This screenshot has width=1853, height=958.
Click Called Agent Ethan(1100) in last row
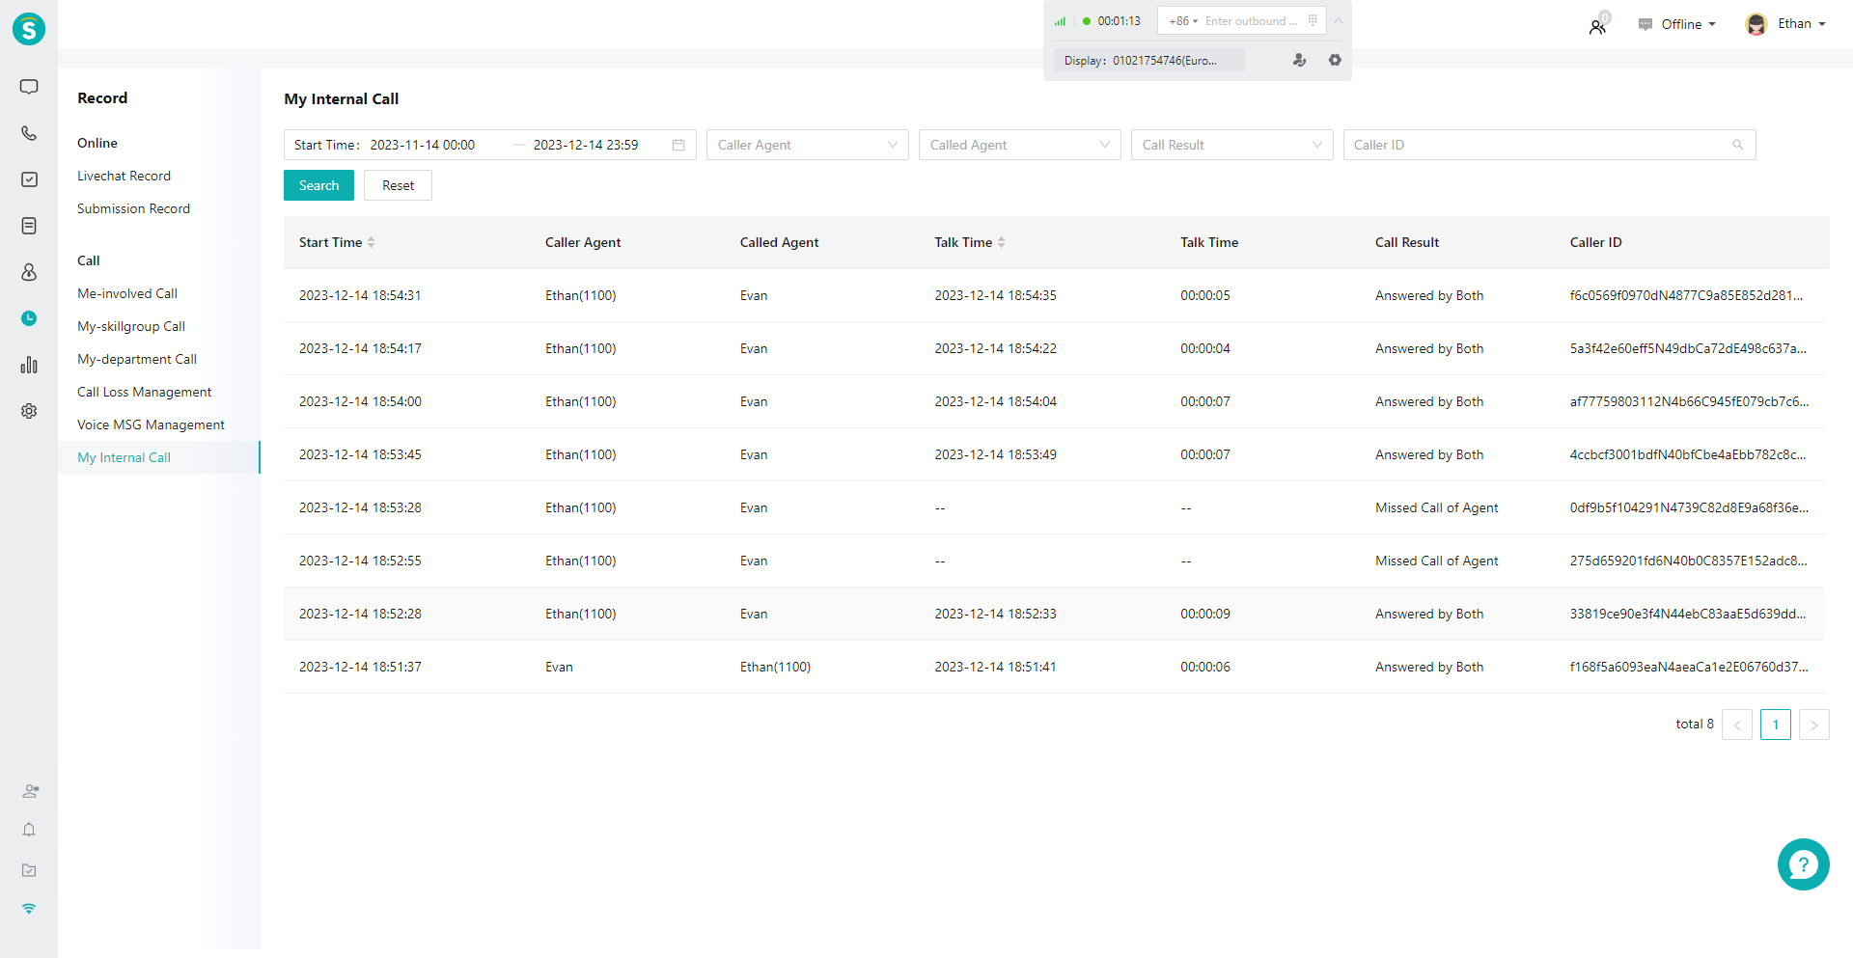tap(775, 667)
